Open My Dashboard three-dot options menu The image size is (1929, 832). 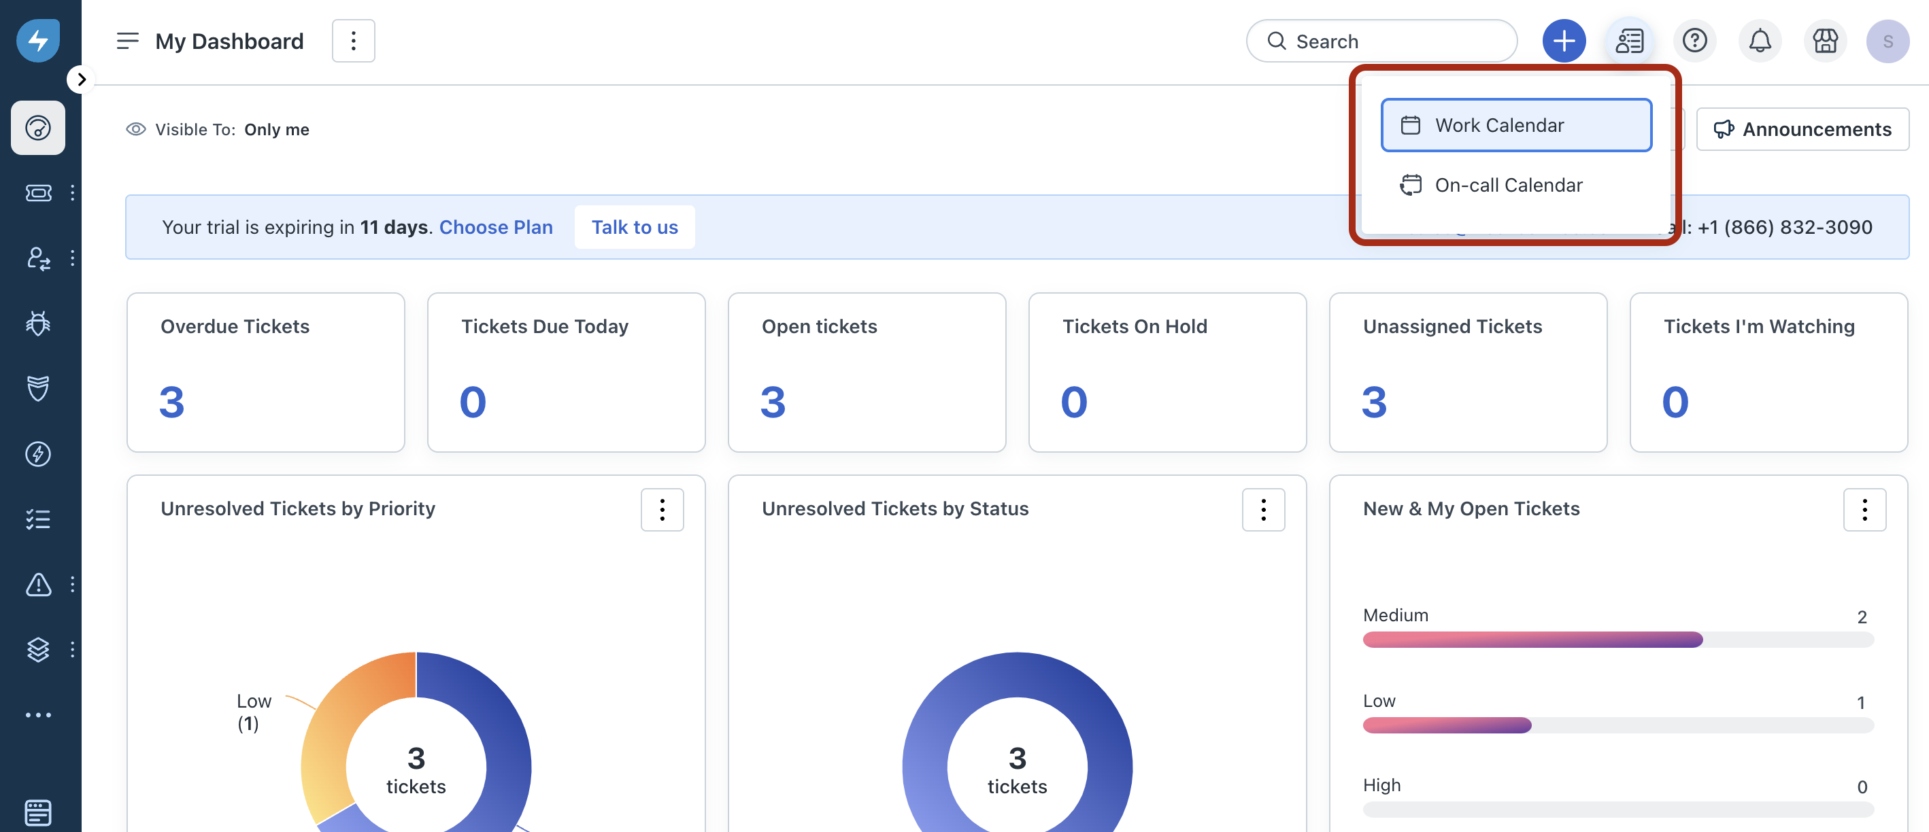coord(354,41)
